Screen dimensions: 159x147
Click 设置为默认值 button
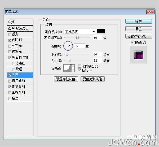click(x=66, y=79)
